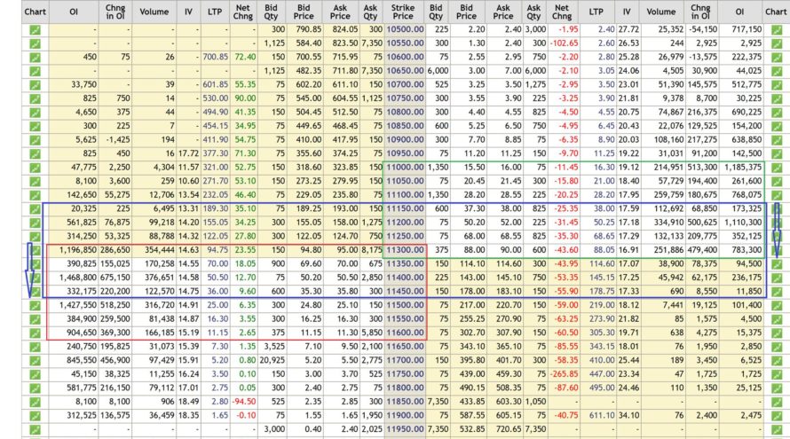Click the calls-side Bid Price header

point(304,12)
